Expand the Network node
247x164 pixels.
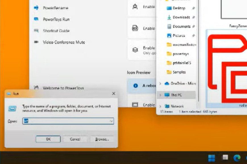(x=161, y=106)
